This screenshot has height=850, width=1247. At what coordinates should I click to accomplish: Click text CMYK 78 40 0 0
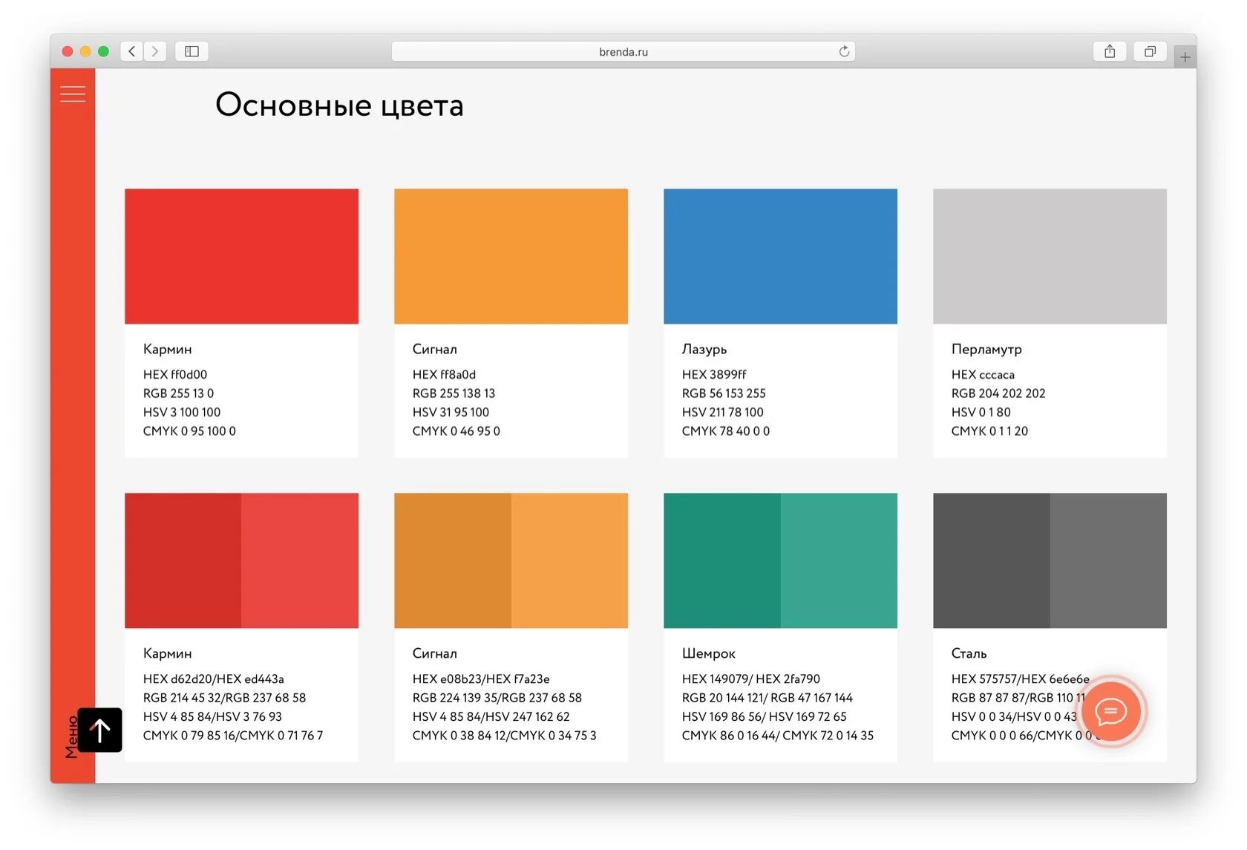726,431
